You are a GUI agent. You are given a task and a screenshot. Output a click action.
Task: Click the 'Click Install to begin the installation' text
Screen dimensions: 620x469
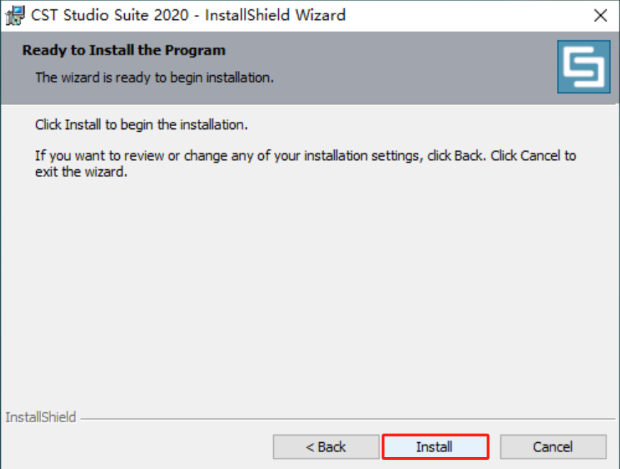(x=142, y=125)
